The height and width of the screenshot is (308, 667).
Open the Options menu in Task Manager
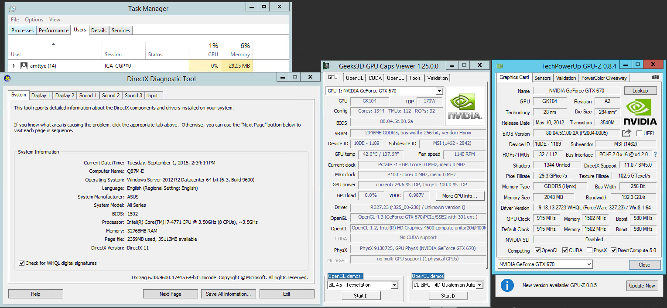pyautogui.click(x=34, y=20)
